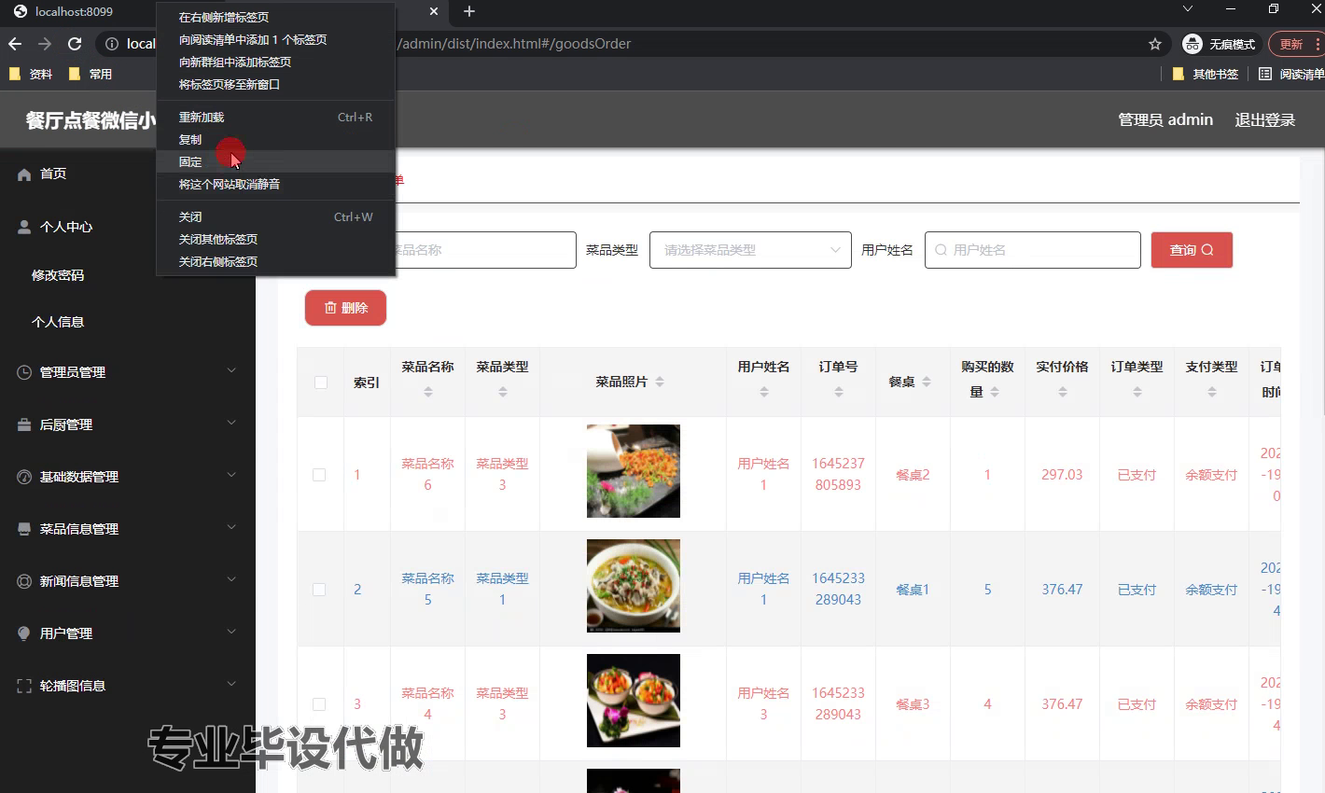Click the red 删除 button

pos(345,308)
